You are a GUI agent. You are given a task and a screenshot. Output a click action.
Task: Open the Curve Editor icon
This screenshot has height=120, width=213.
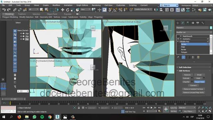pyautogui.click(x=183, y=10)
